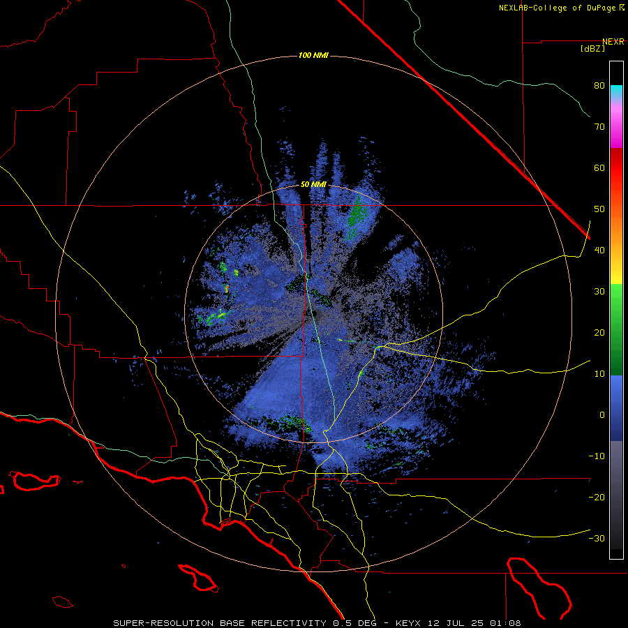Click the 12 JUL 25 01:08 timestamp
This screenshot has height=628, width=628.
tap(475, 623)
